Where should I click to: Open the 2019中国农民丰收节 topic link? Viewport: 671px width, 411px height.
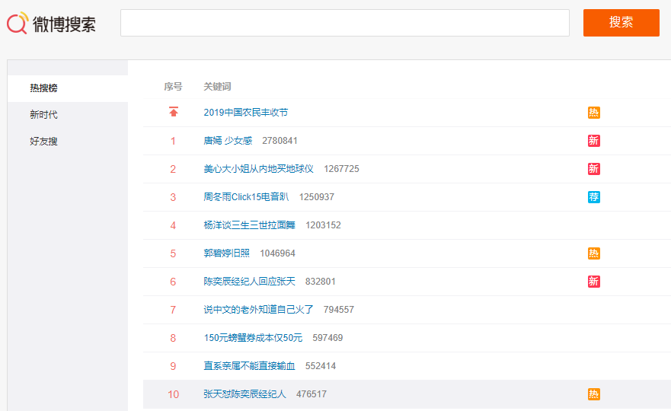[x=245, y=113]
